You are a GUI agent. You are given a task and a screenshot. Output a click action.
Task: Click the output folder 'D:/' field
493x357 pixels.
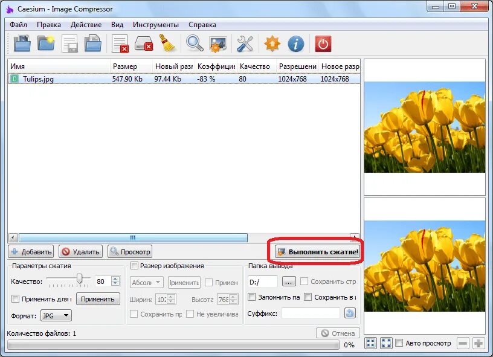(263, 281)
